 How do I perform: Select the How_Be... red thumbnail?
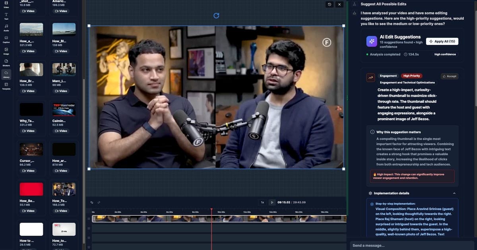(31, 189)
